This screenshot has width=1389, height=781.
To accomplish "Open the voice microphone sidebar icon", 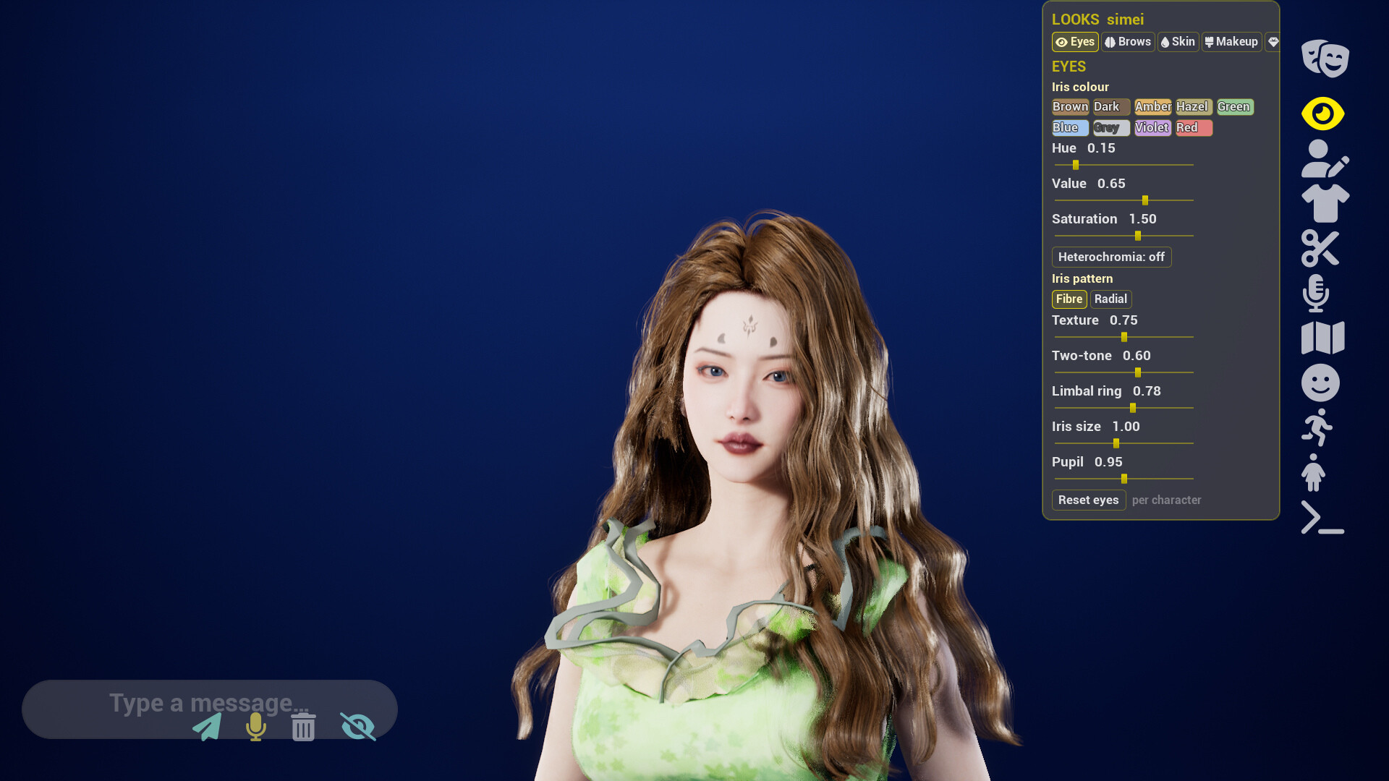I will coord(1315,293).
